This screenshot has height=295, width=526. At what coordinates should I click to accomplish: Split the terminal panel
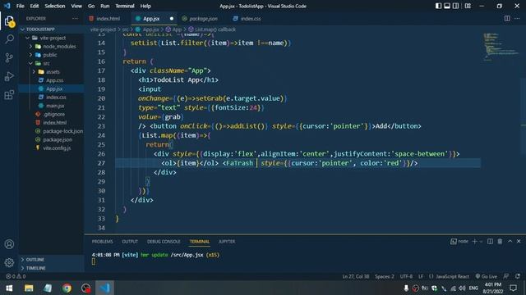coord(490,242)
